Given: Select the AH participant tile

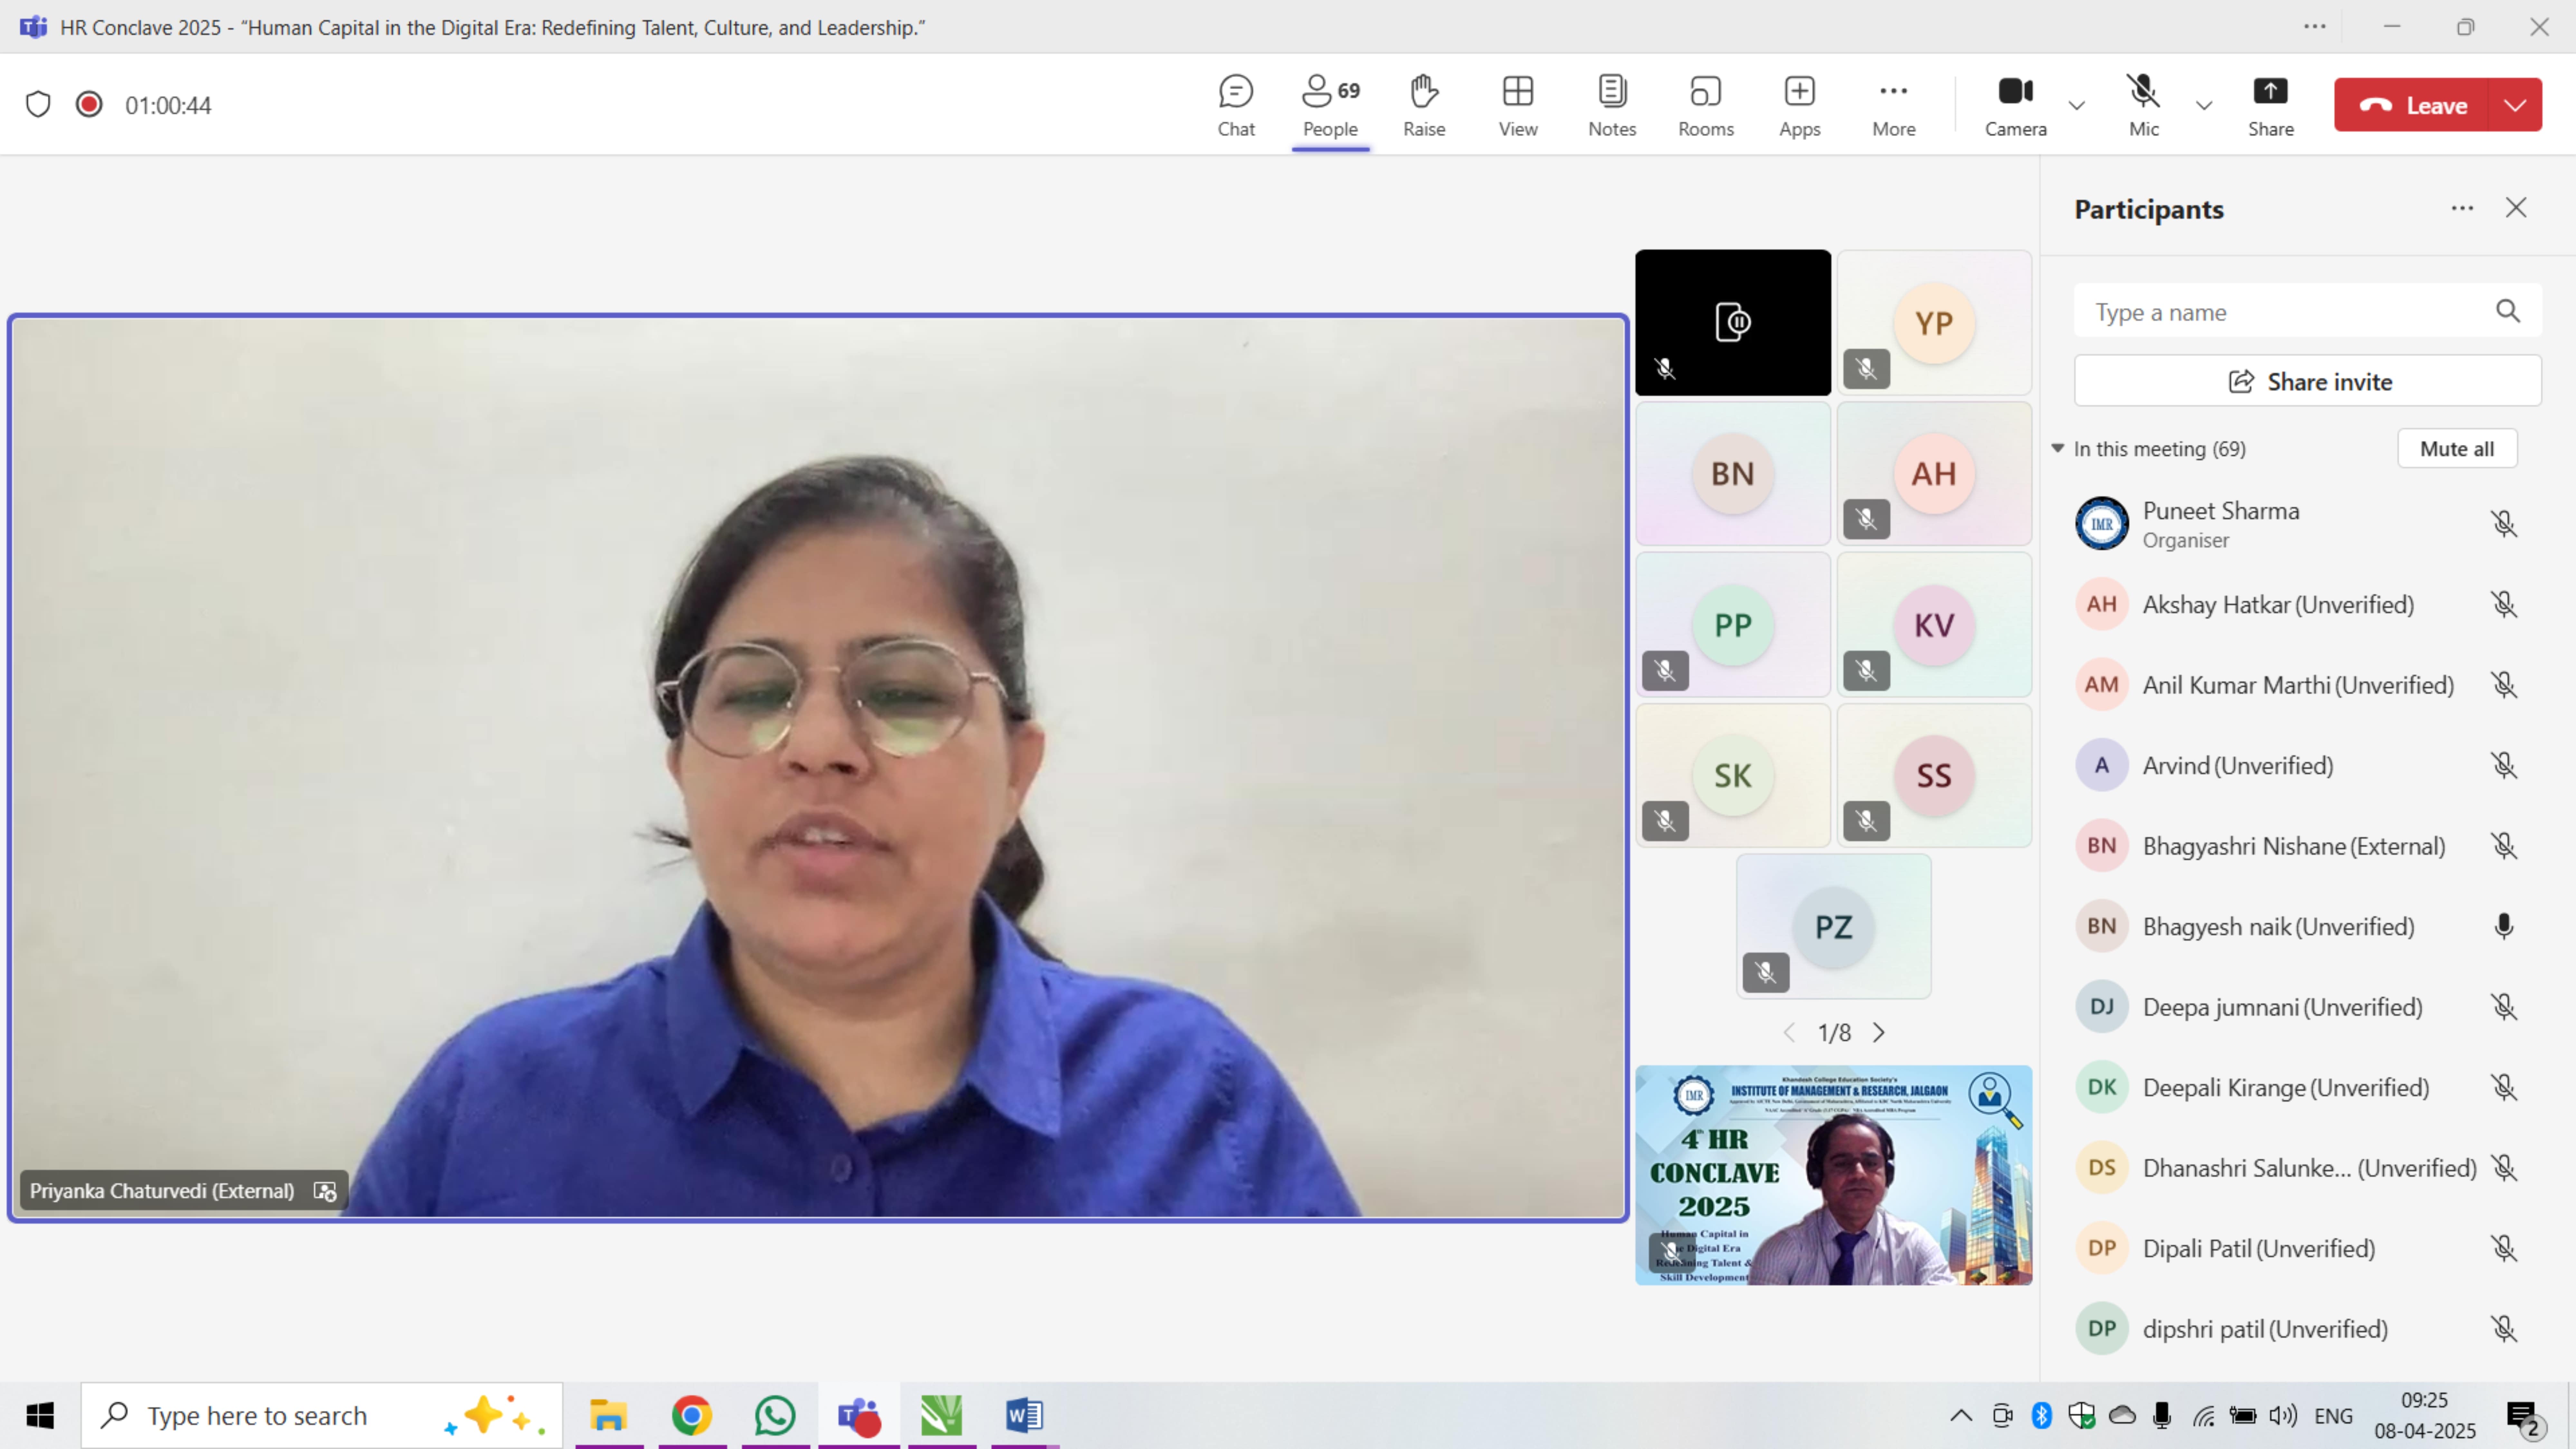Looking at the screenshot, I should [x=1934, y=474].
